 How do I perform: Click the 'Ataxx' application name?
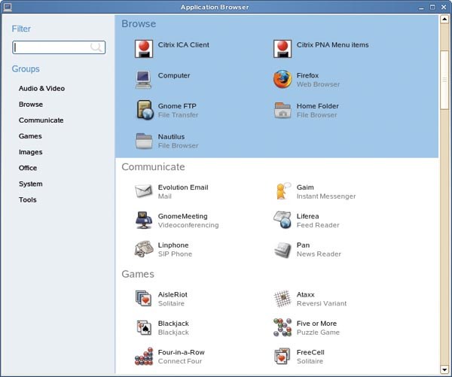(306, 295)
